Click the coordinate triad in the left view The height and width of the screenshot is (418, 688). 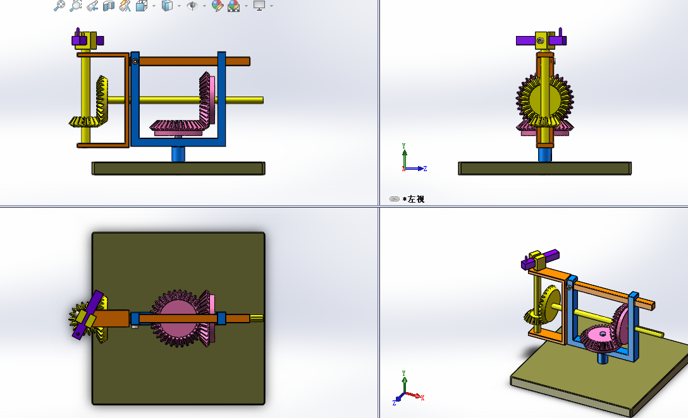click(414, 158)
